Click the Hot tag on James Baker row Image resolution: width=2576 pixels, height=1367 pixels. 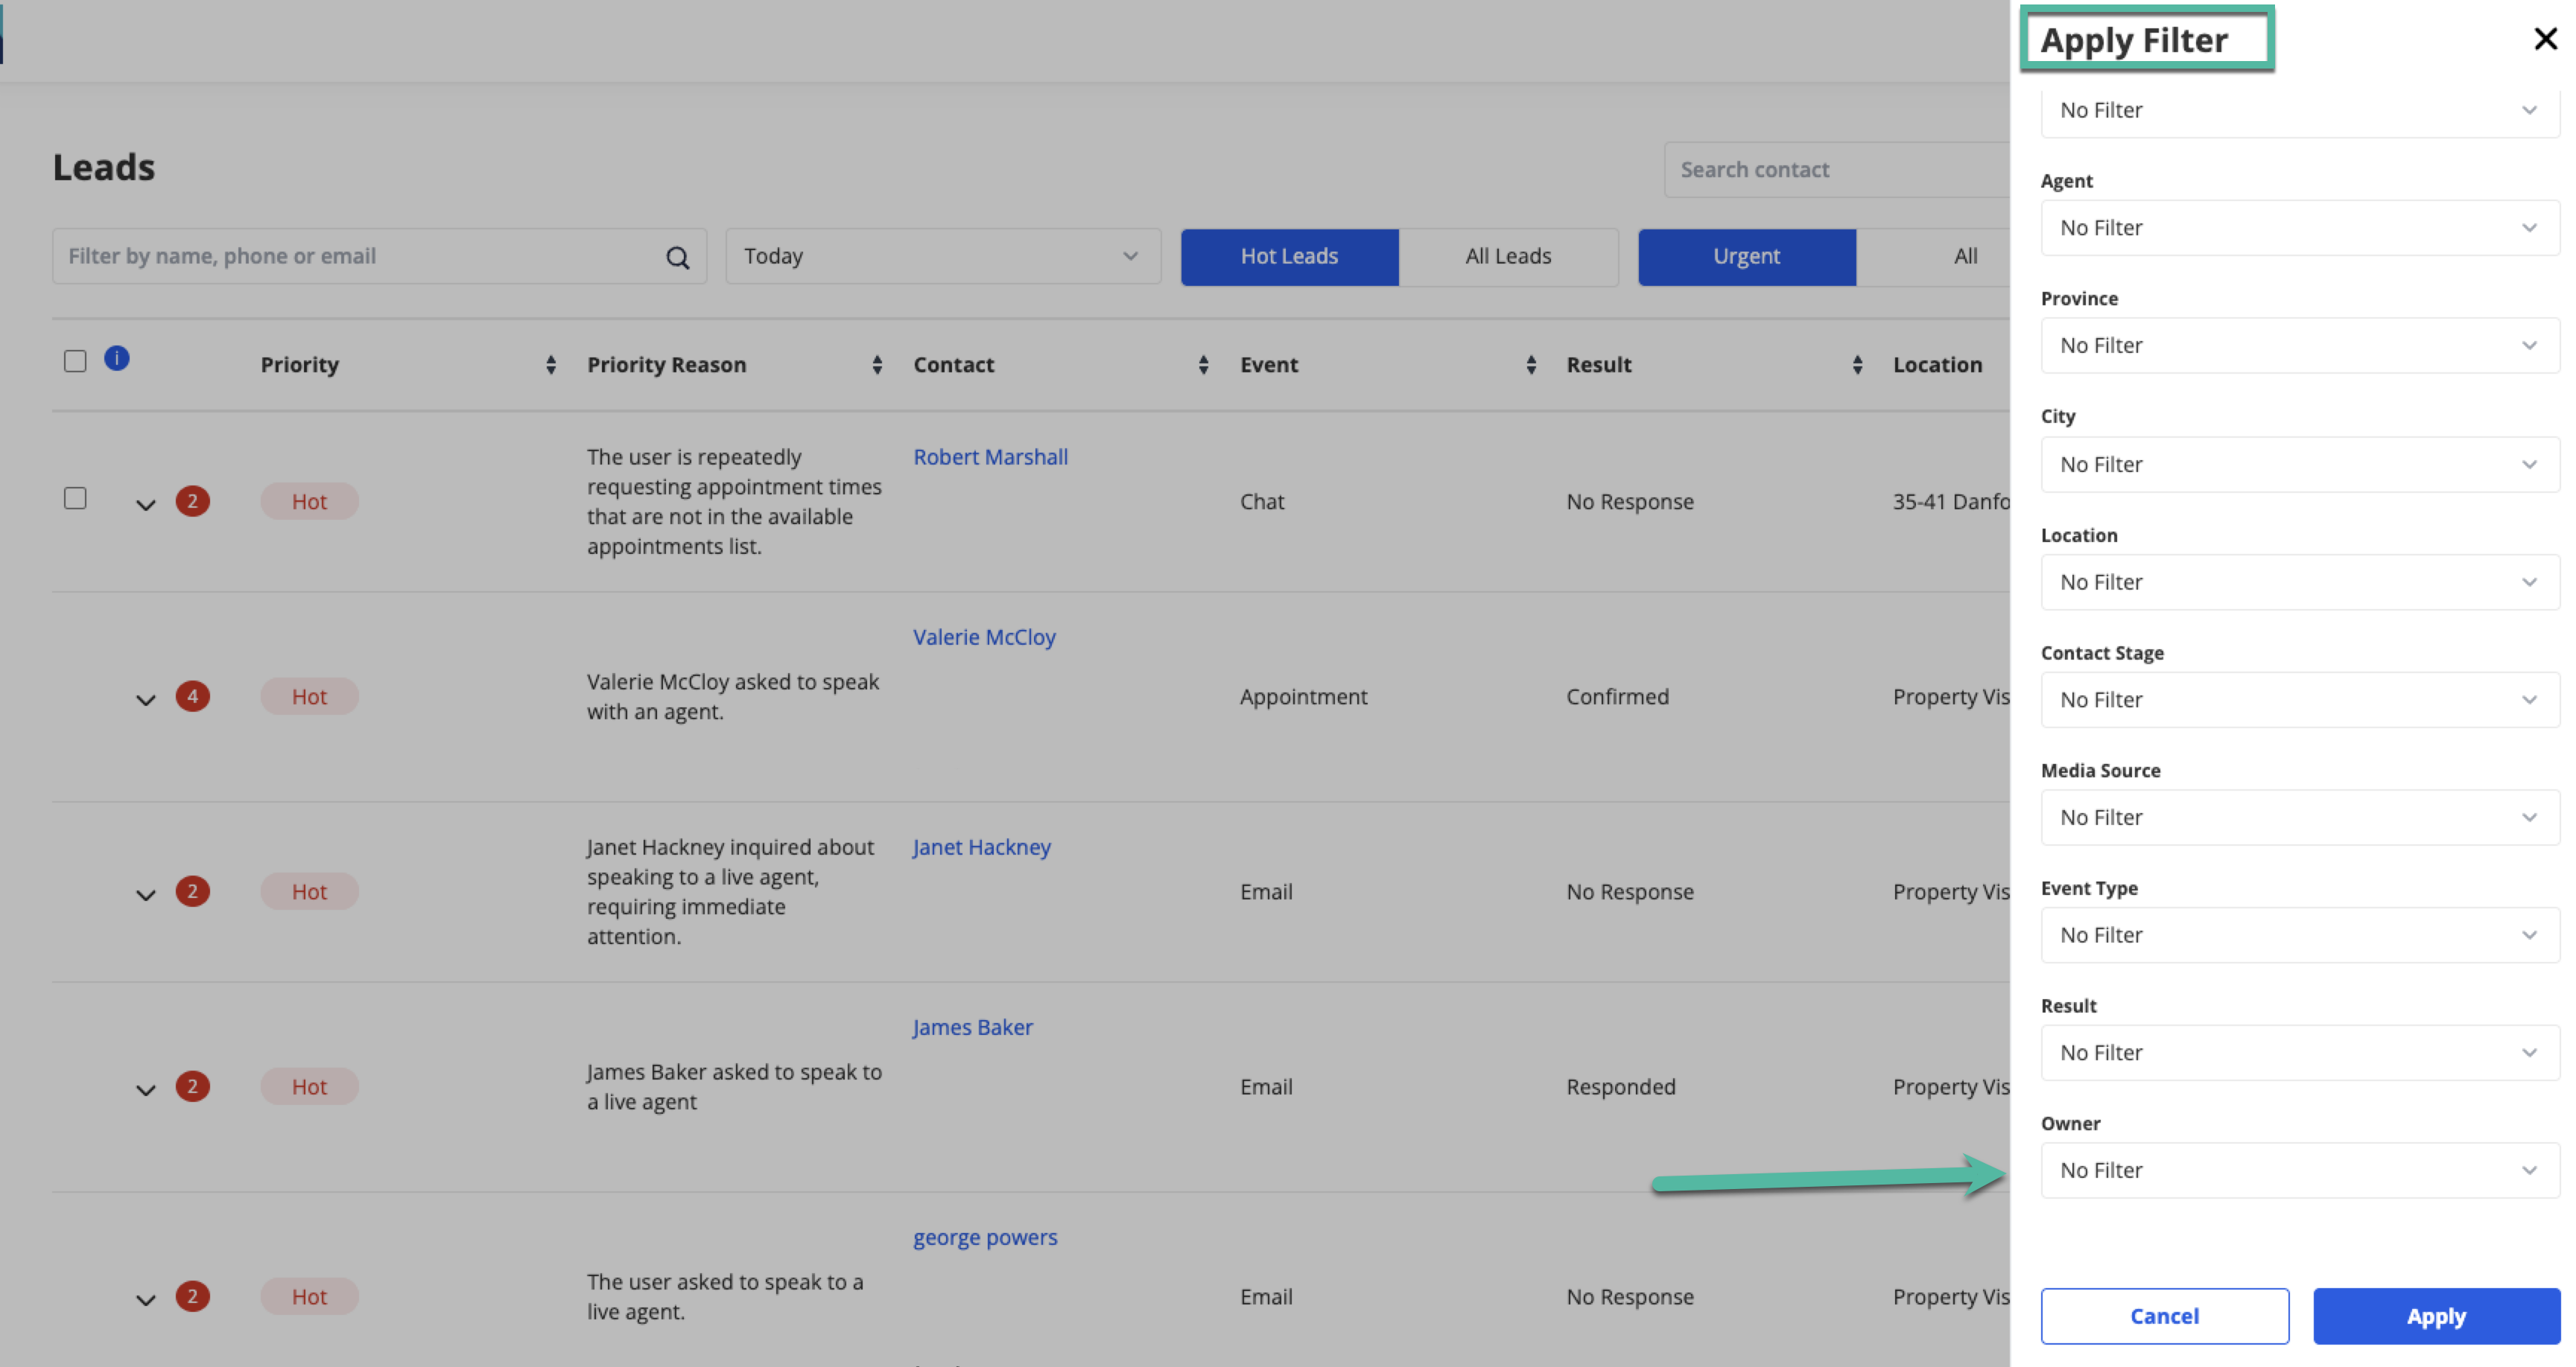tap(309, 1086)
